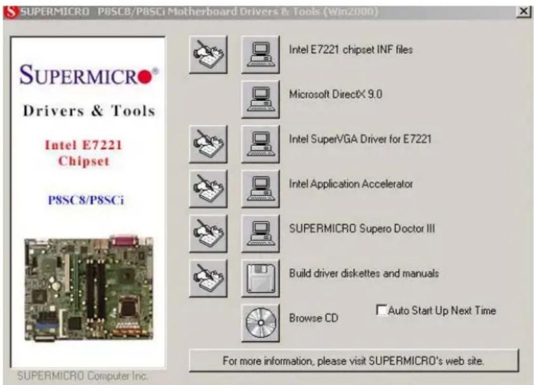Click the P8SC8/P8SCi motherboard photo
This screenshot has height=385, width=534.
click(89, 288)
